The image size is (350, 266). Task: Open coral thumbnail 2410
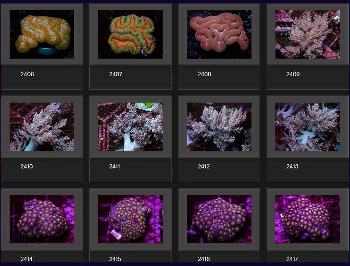(42, 127)
